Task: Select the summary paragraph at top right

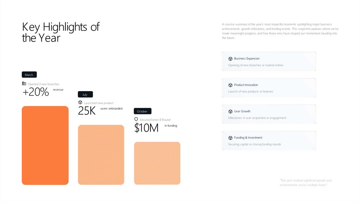Action: pyautogui.click(x=280, y=31)
